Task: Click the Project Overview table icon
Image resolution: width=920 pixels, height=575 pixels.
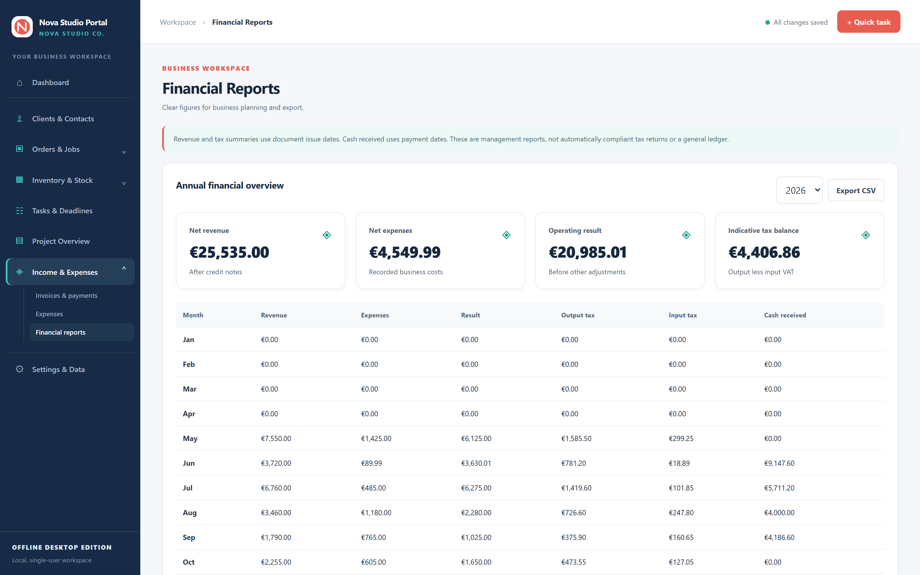Action: click(x=19, y=241)
